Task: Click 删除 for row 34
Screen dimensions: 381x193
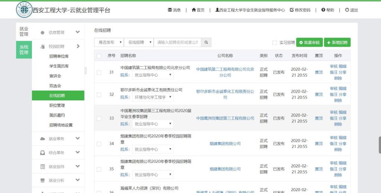Action: click(x=338, y=149)
